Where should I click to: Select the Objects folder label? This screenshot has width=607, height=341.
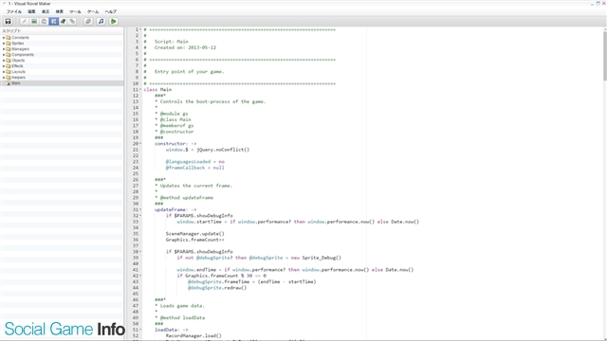[18, 61]
